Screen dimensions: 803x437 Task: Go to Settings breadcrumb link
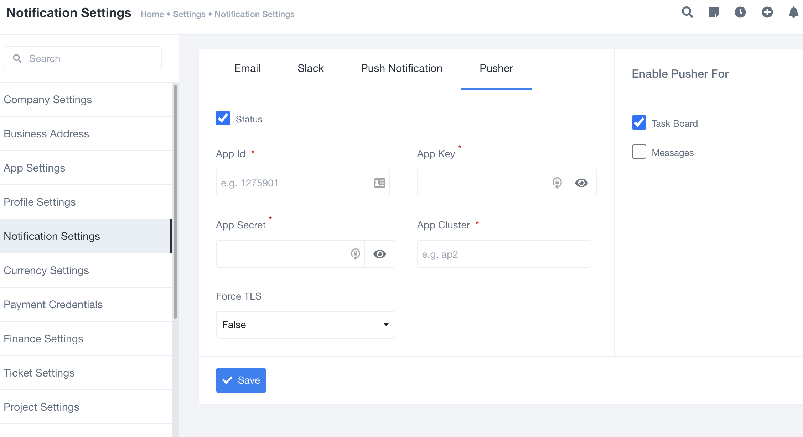[189, 14]
